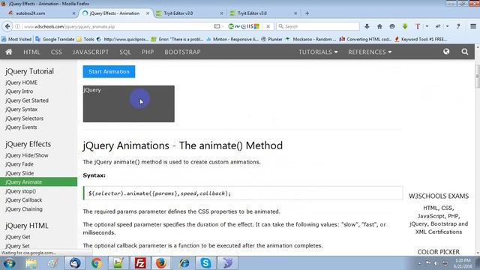This screenshot has height=270, width=480.
Task: Open the jQuery Chaining link
Action: point(24,209)
